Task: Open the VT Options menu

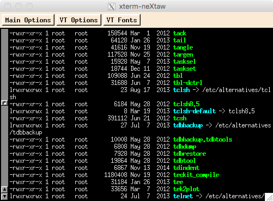Action: [79, 20]
